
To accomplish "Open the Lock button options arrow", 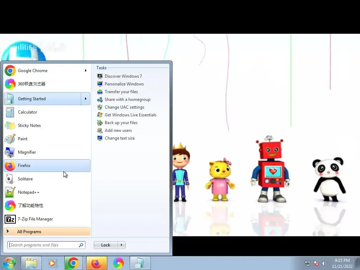I will click(121, 245).
